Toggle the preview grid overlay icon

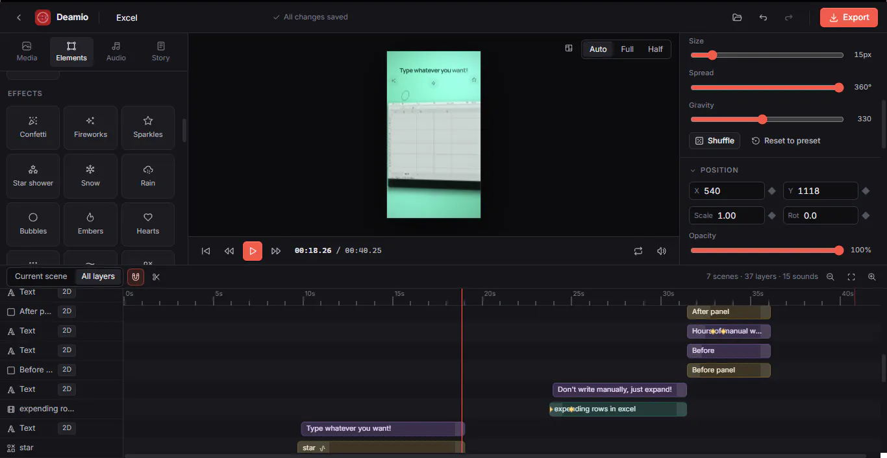(x=569, y=48)
